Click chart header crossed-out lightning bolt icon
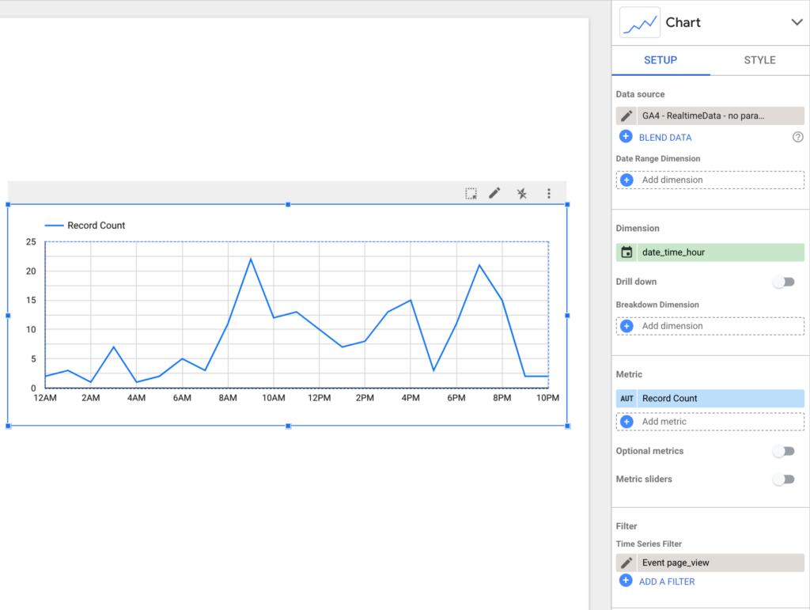The width and height of the screenshot is (810, 610). click(x=522, y=194)
